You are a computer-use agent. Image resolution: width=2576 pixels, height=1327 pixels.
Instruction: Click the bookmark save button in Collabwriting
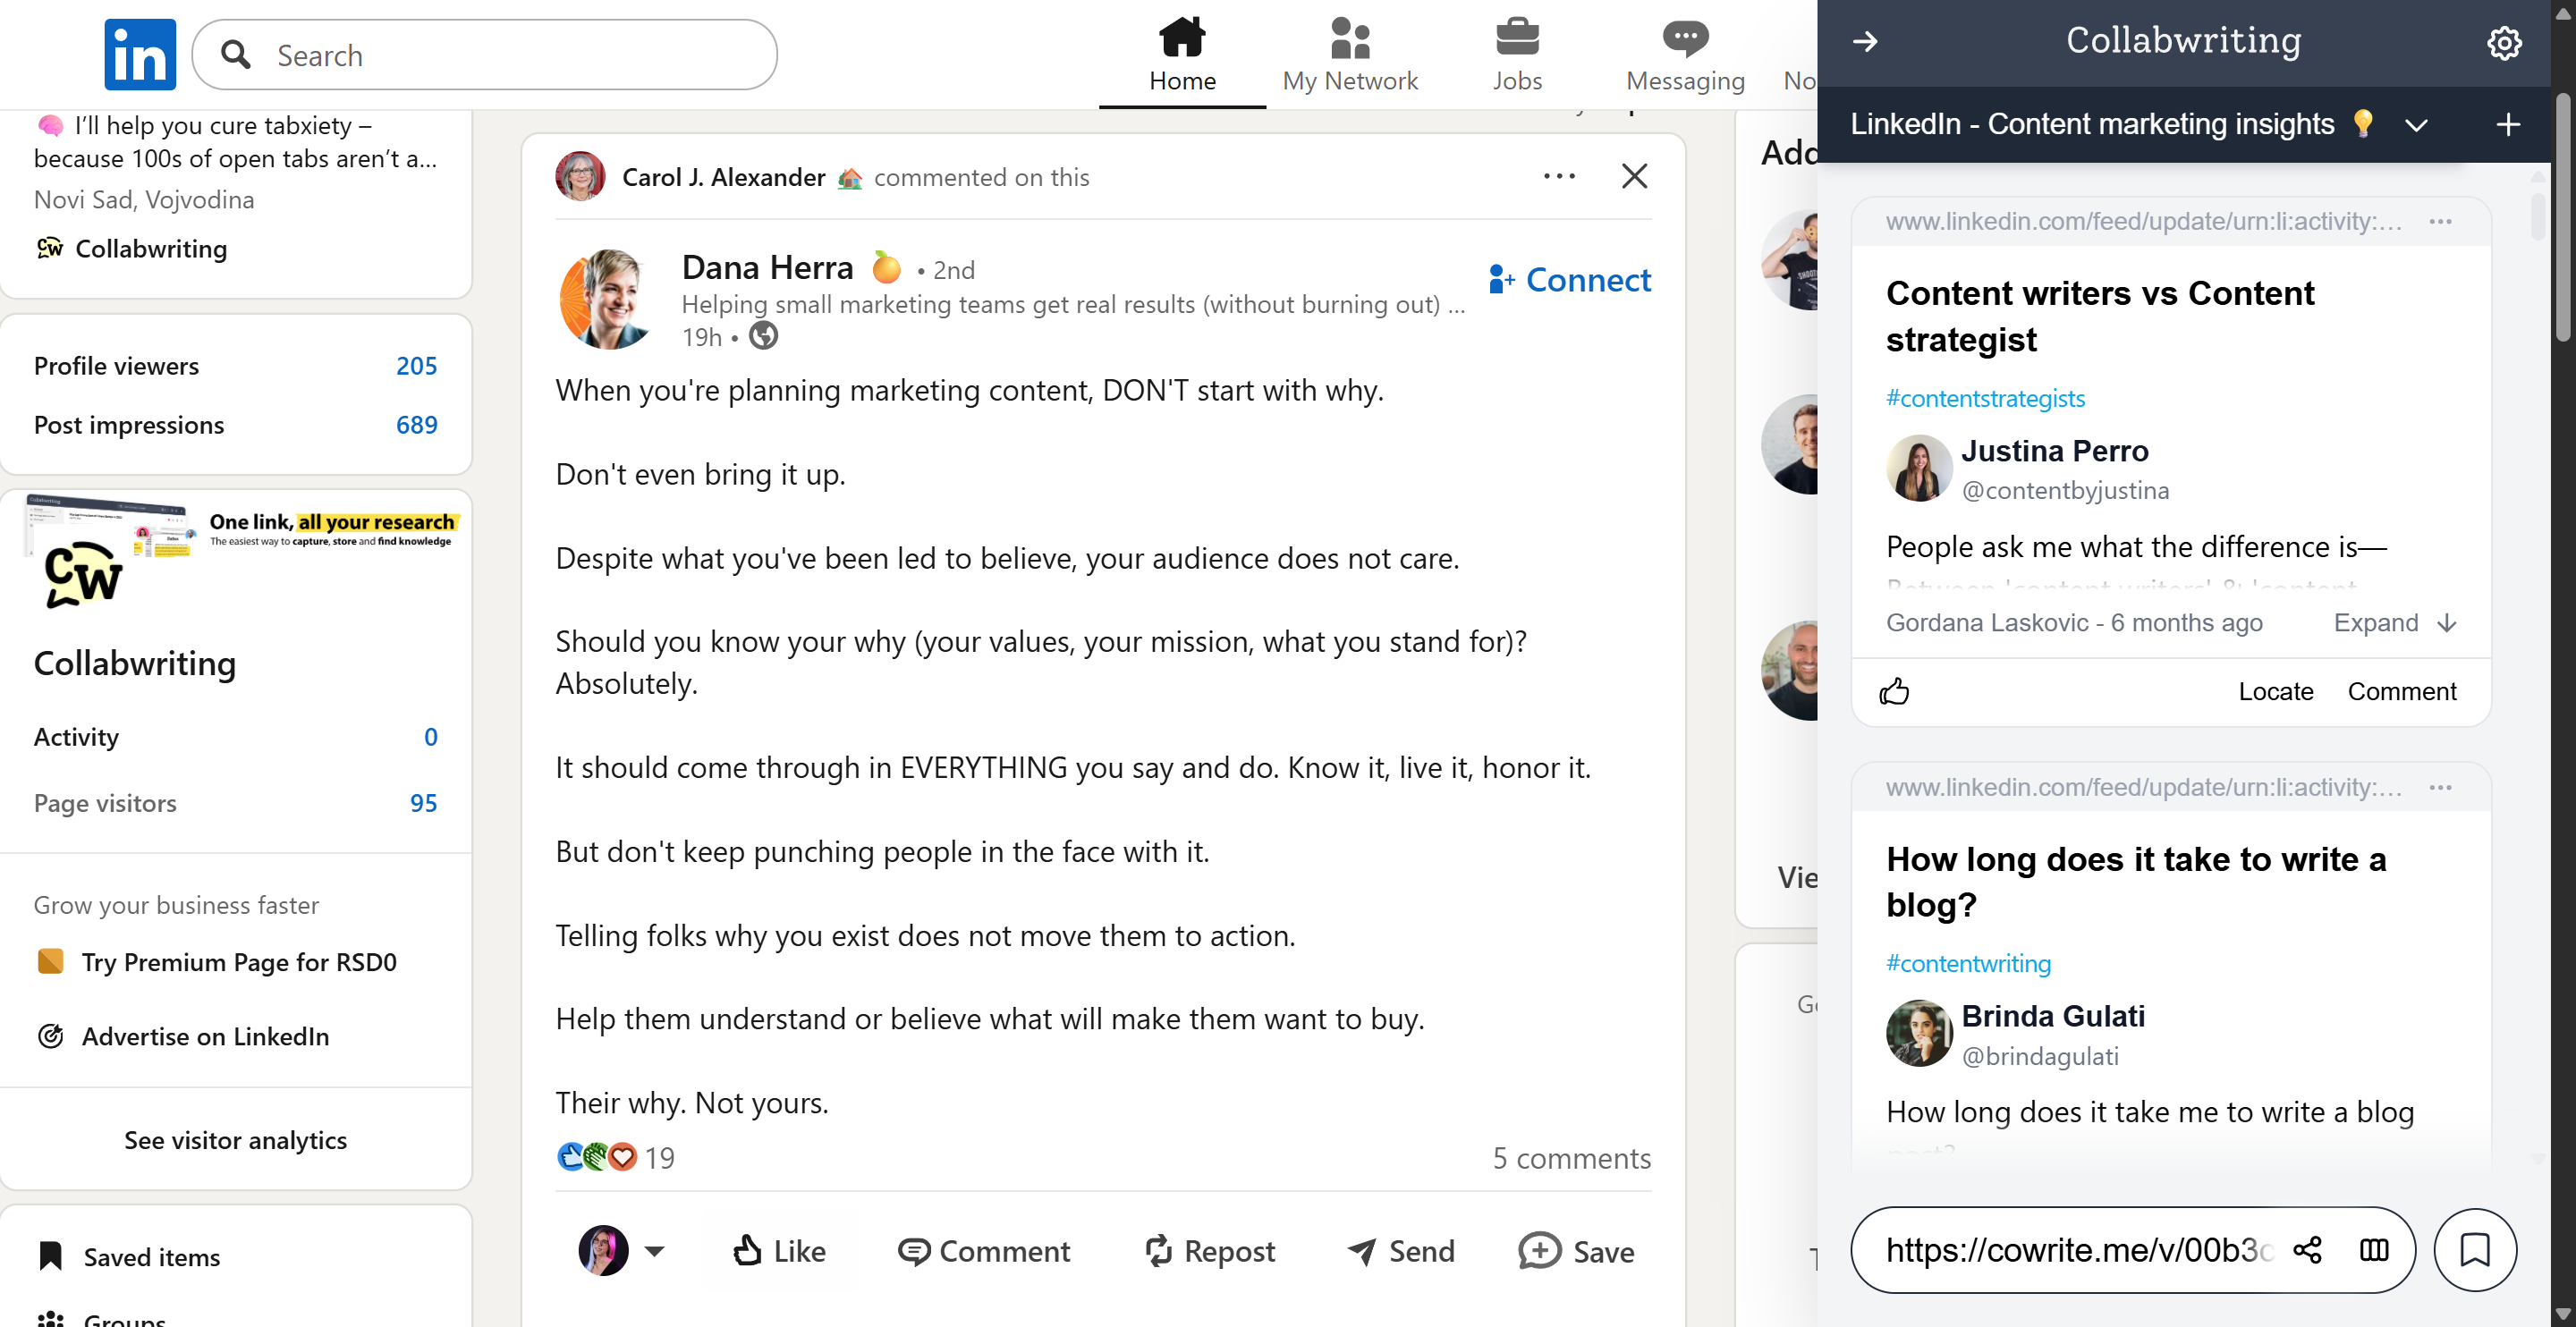(2475, 1250)
